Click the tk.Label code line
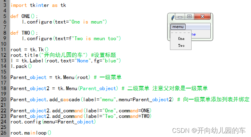 [x=66, y=61]
